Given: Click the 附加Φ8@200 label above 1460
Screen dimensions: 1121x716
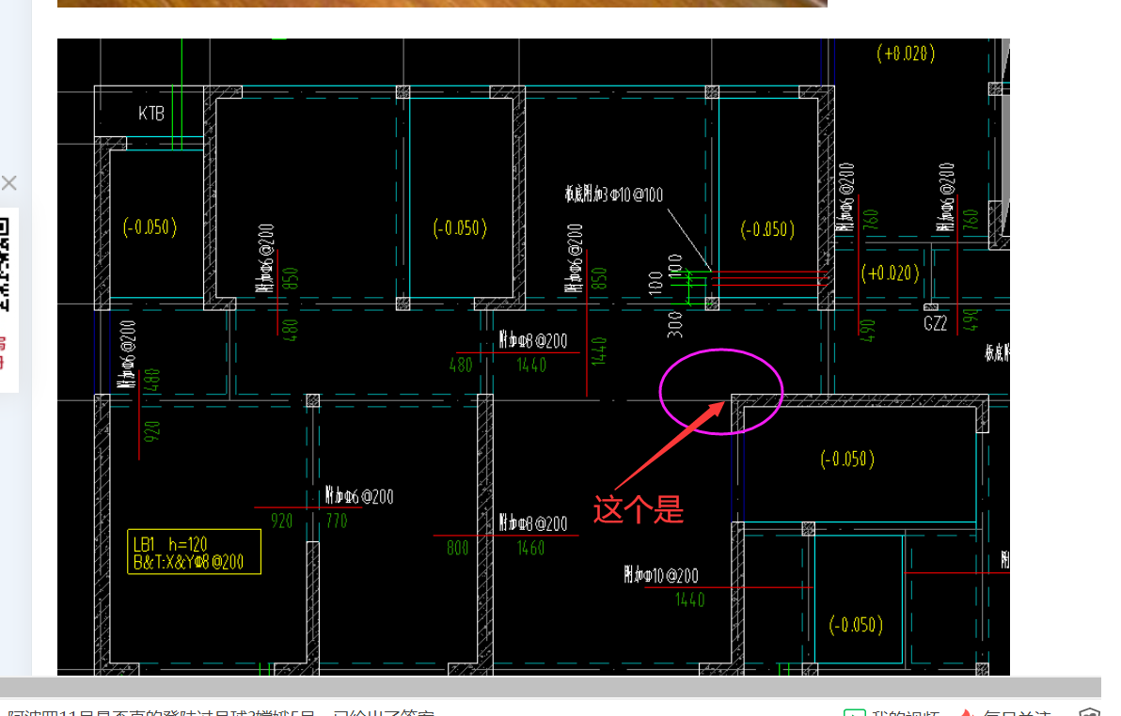Looking at the screenshot, I should click(533, 523).
